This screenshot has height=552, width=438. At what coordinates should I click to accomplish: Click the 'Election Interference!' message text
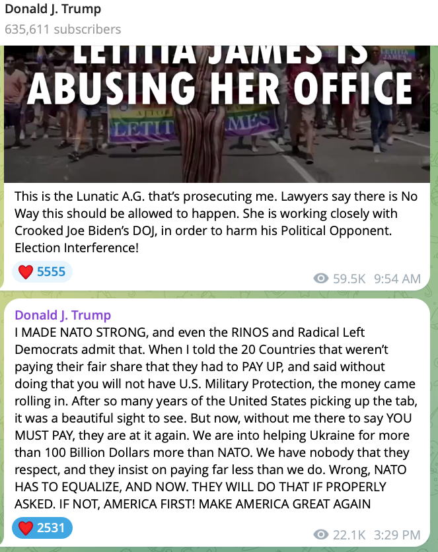(77, 248)
